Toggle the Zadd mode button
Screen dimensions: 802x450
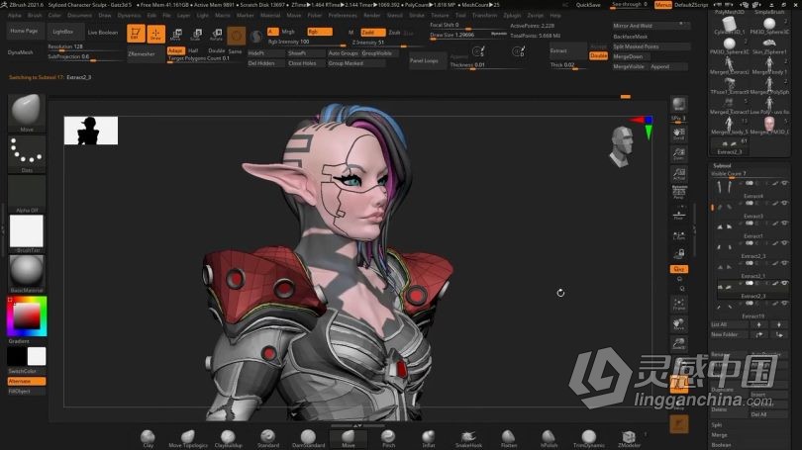[x=372, y=33]
